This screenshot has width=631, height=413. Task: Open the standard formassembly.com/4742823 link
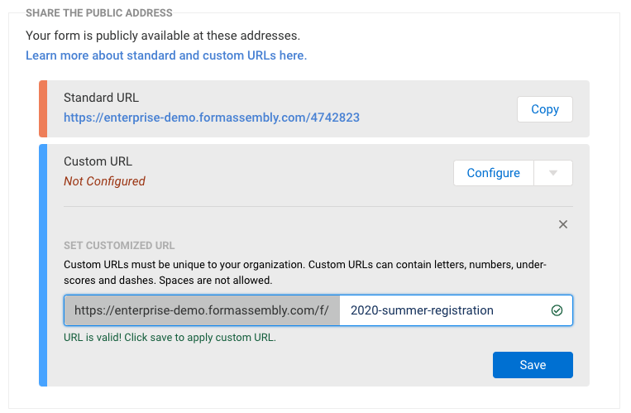click(x=212, y=118)
